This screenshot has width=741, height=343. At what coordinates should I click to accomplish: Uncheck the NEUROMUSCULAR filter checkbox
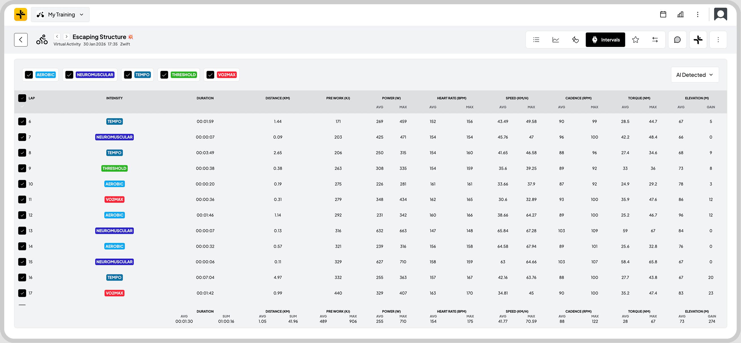pos(69,75)
